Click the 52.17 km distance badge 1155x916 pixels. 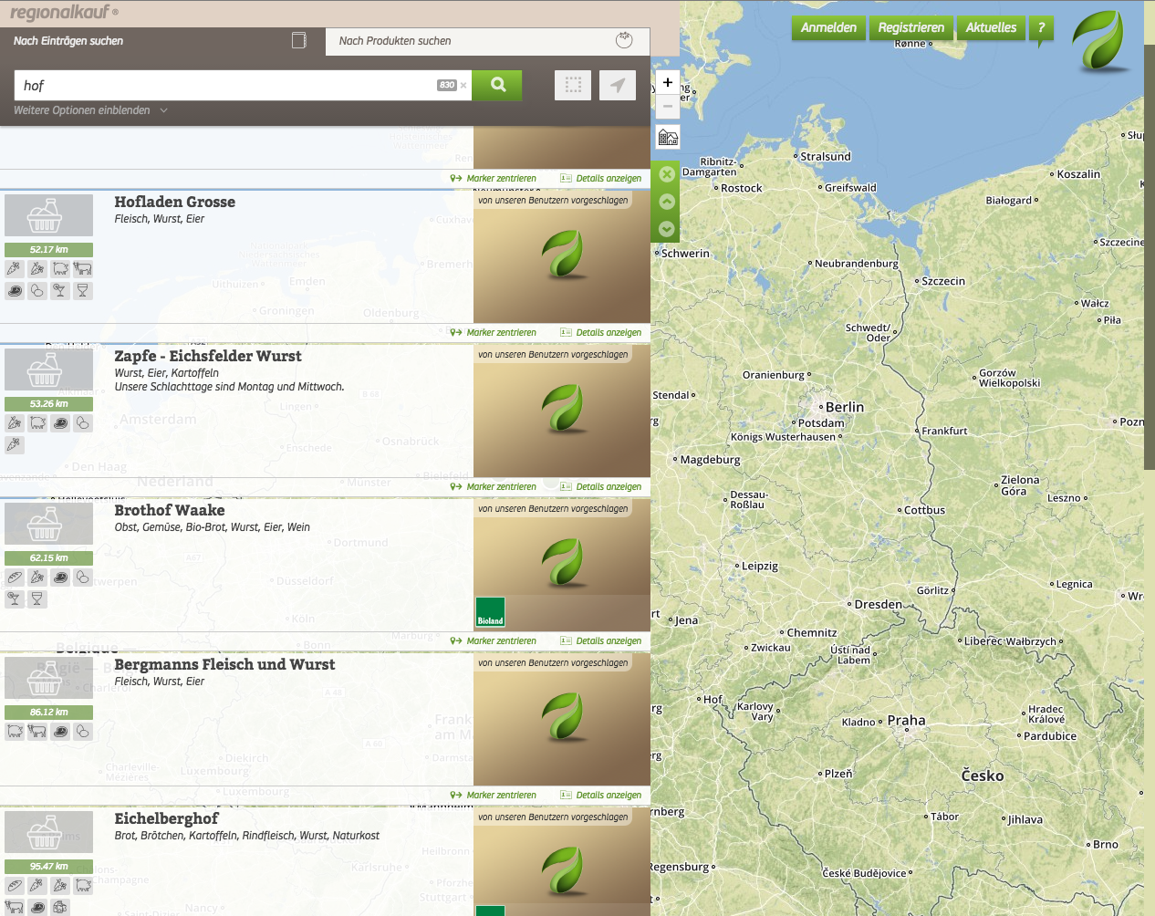(x=48, y=249)
